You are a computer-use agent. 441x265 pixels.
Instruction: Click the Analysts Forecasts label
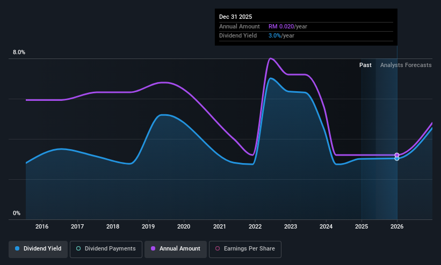[406, 65]
